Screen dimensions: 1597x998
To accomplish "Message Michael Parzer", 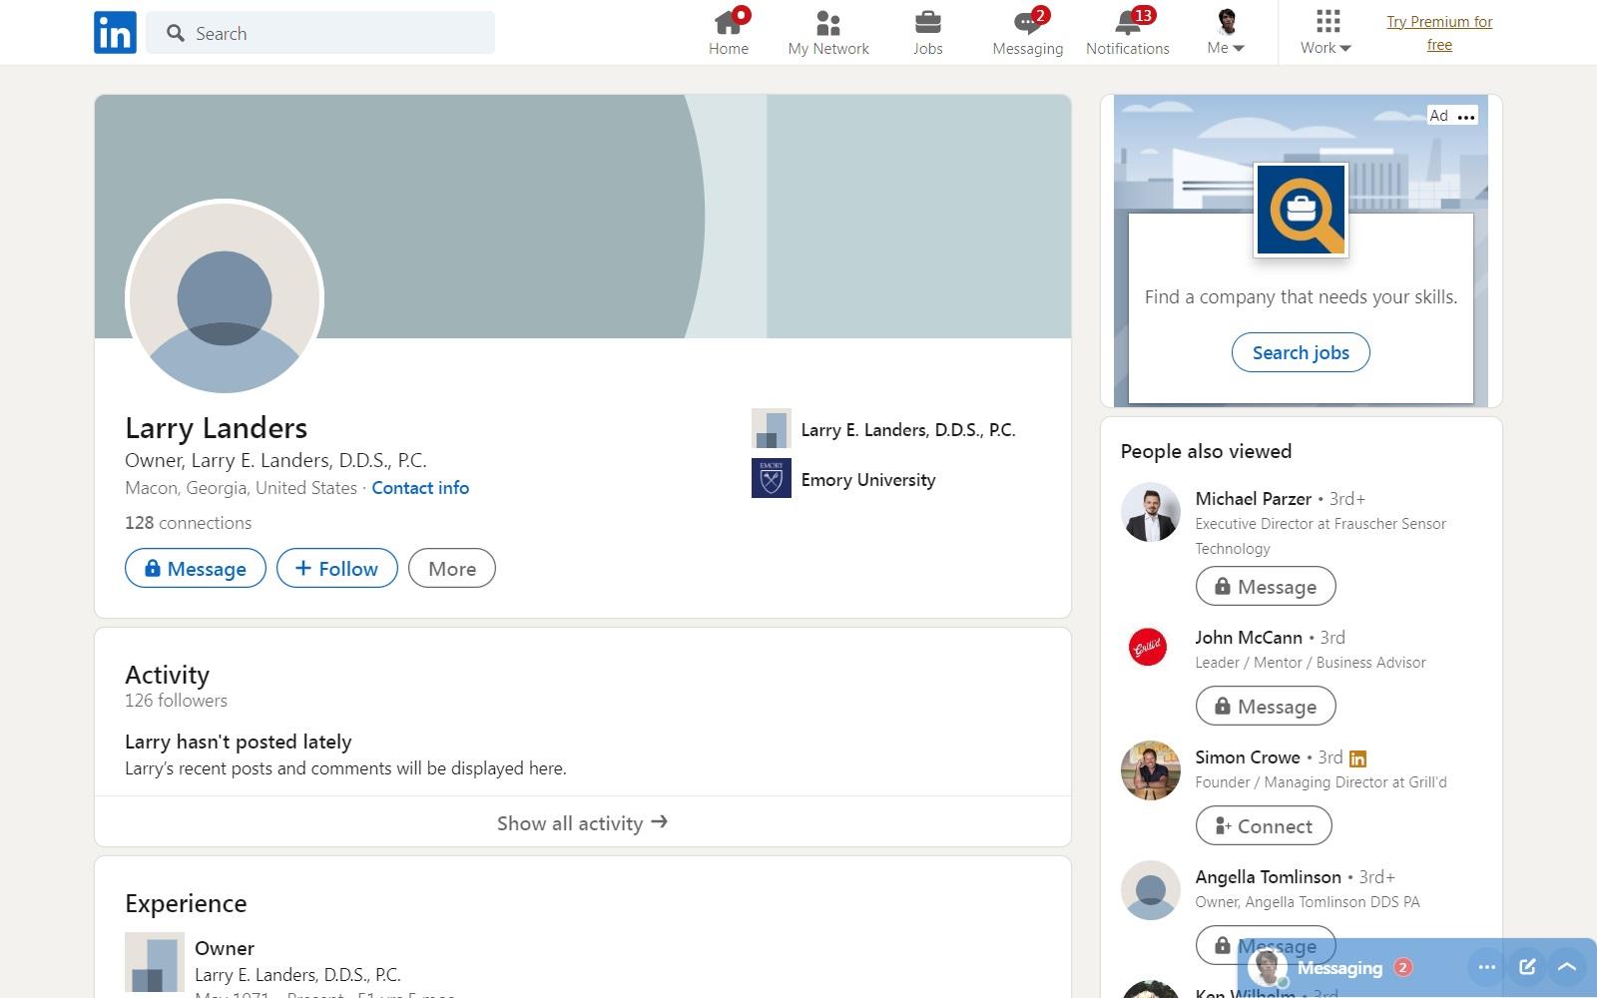I will (x=1266, y=587).
